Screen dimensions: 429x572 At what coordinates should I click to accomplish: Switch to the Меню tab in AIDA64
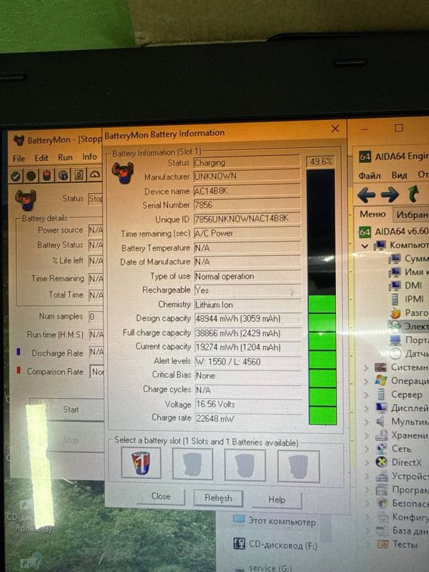click(373, 214)
